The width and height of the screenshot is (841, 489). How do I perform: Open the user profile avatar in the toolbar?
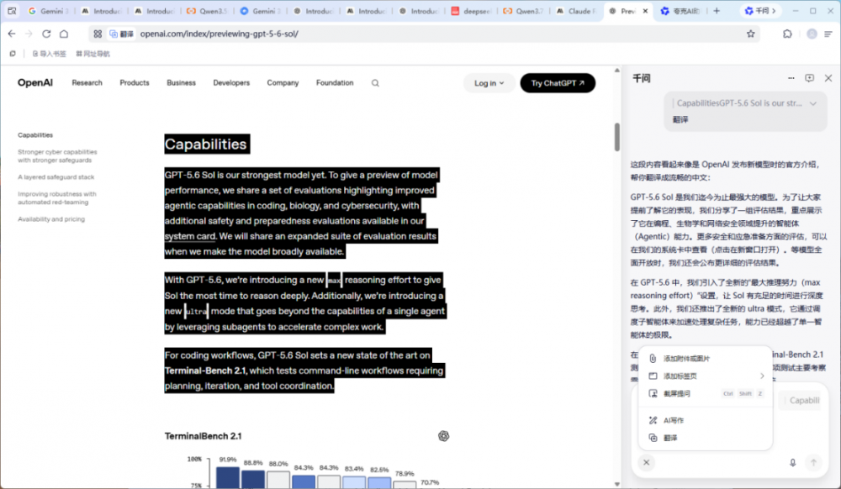(x=812, y=34)
